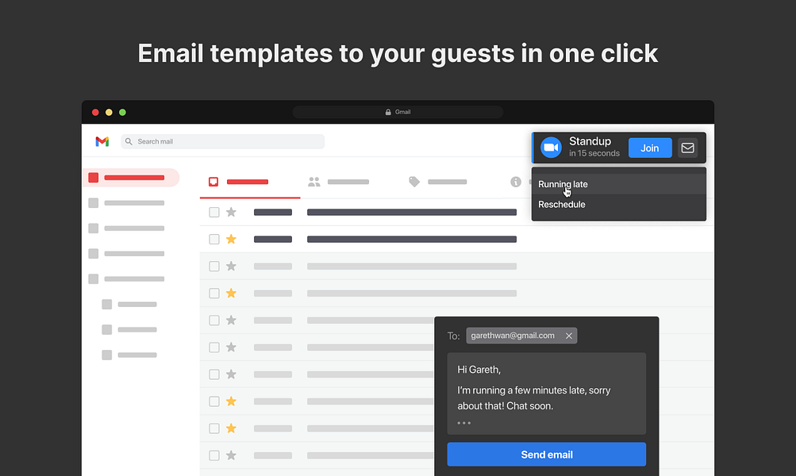This screenshot has width=796, height=476.
Task: Minimize the window with the yellow button
Action: point(109,112)
